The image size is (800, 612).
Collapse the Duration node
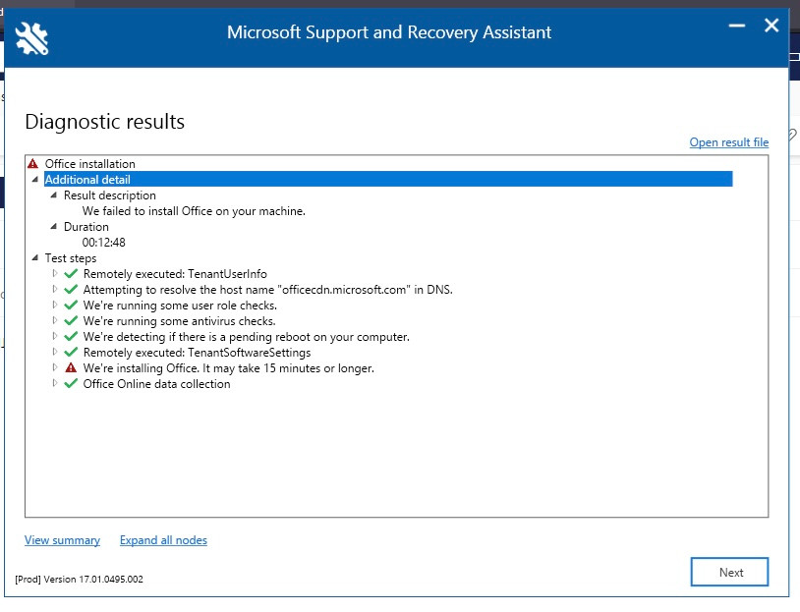(x=54, y=227)
